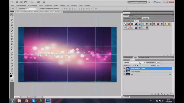
Task: Toggle lock position icon in Layers panel
Action: point(135,66)
